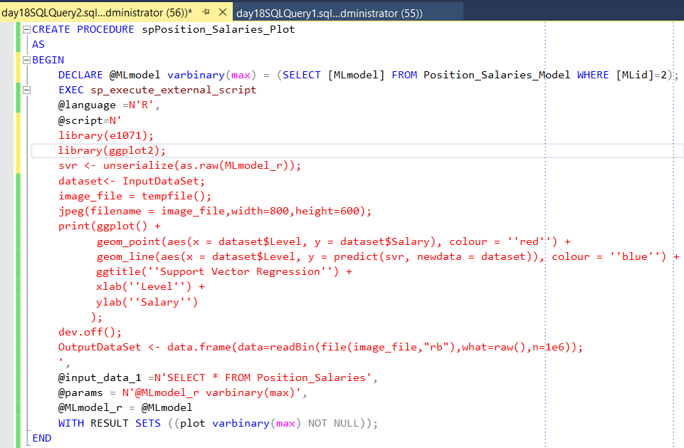Click dataset<- InputDataSet; line
684x448 pixels.
[131, 181]
